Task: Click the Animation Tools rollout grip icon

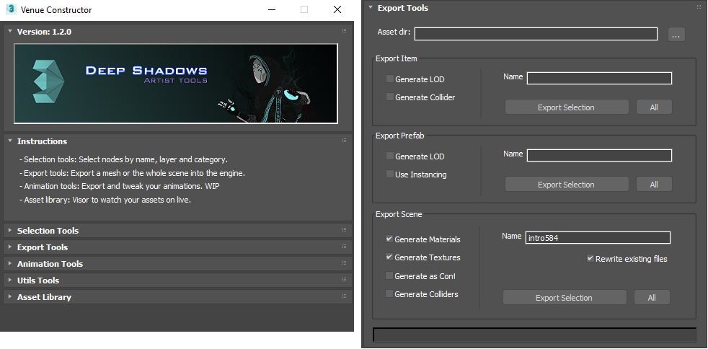Action: point(344,262)
